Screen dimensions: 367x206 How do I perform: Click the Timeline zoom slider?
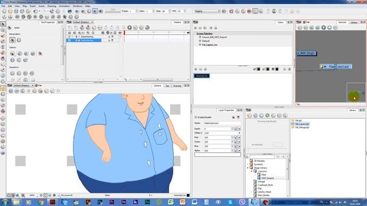pyautogui.click(x=134, y=80)
